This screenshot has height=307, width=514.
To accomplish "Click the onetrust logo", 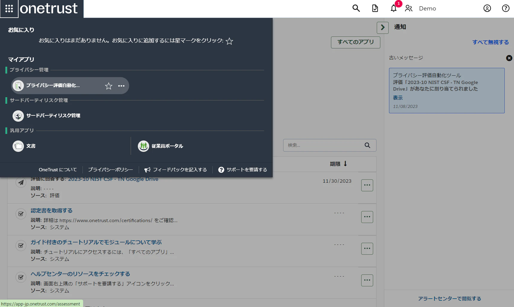I will [x=49, y=8].
